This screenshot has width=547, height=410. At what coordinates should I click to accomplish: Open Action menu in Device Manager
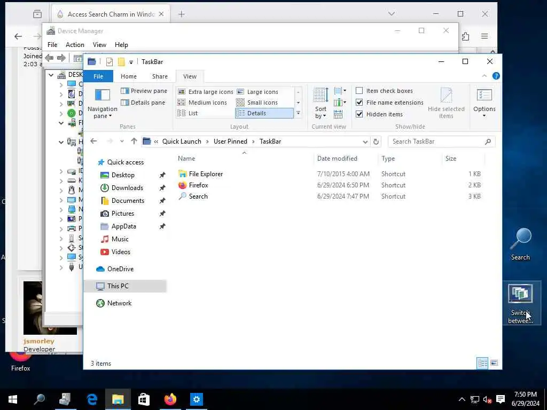75,45
